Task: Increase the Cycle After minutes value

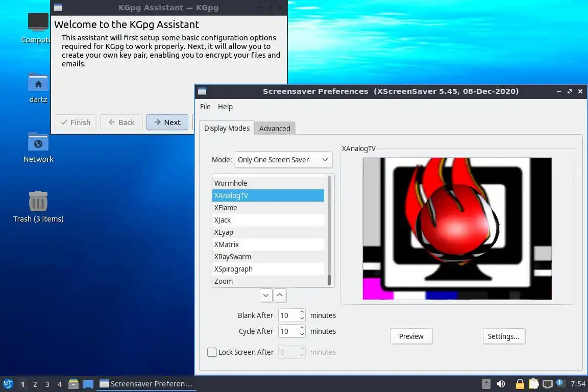Action: coord(302,328)
